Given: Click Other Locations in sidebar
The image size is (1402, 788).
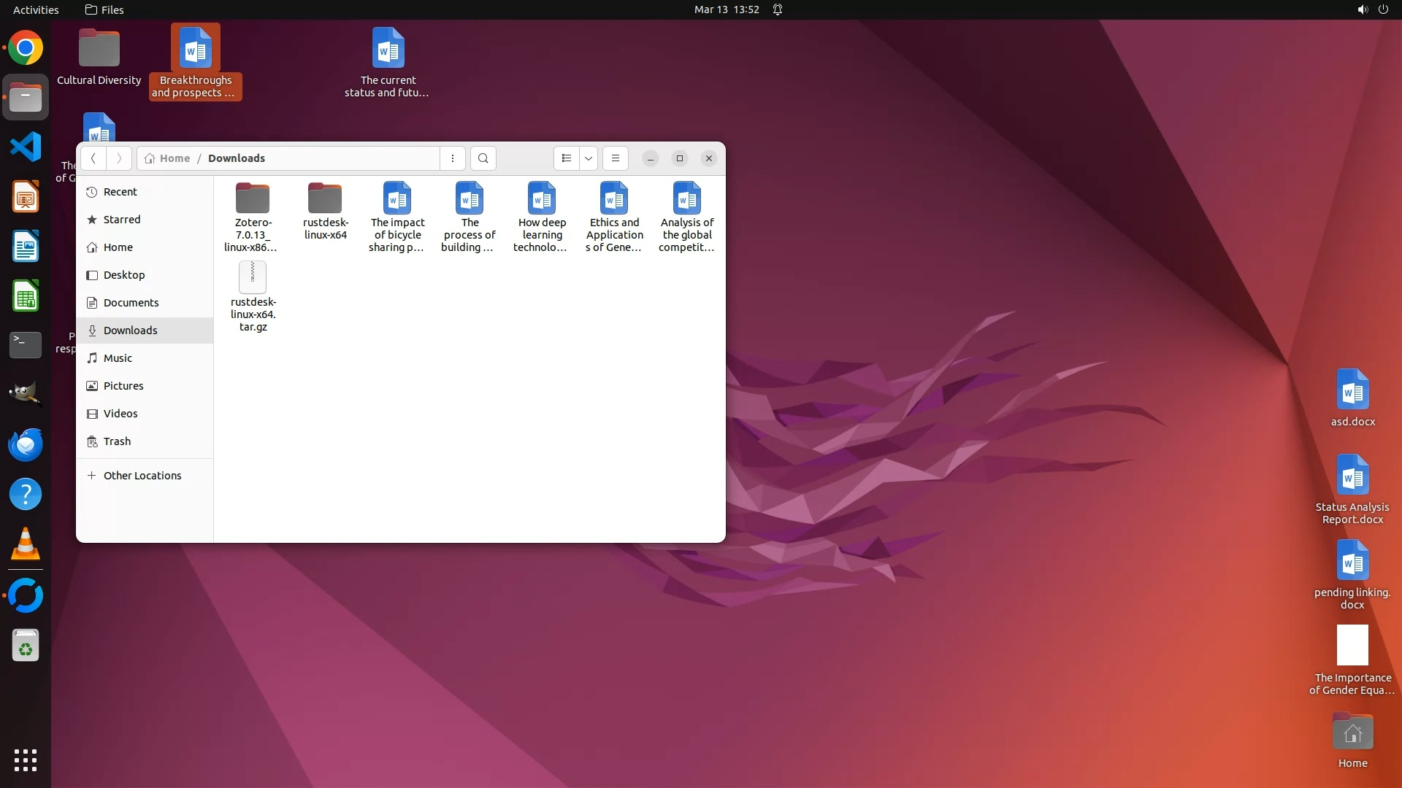Looking at the screenshot, I should 142,476.
